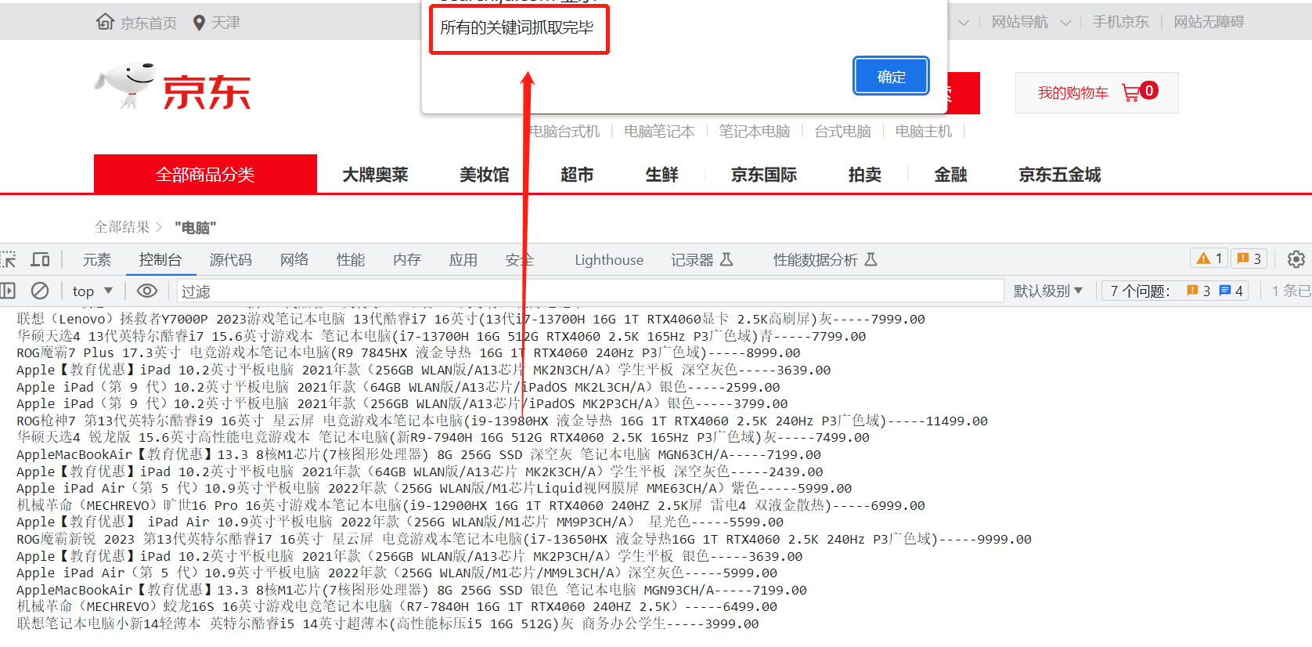Go to 金融 nav item

tap(950, 174)
